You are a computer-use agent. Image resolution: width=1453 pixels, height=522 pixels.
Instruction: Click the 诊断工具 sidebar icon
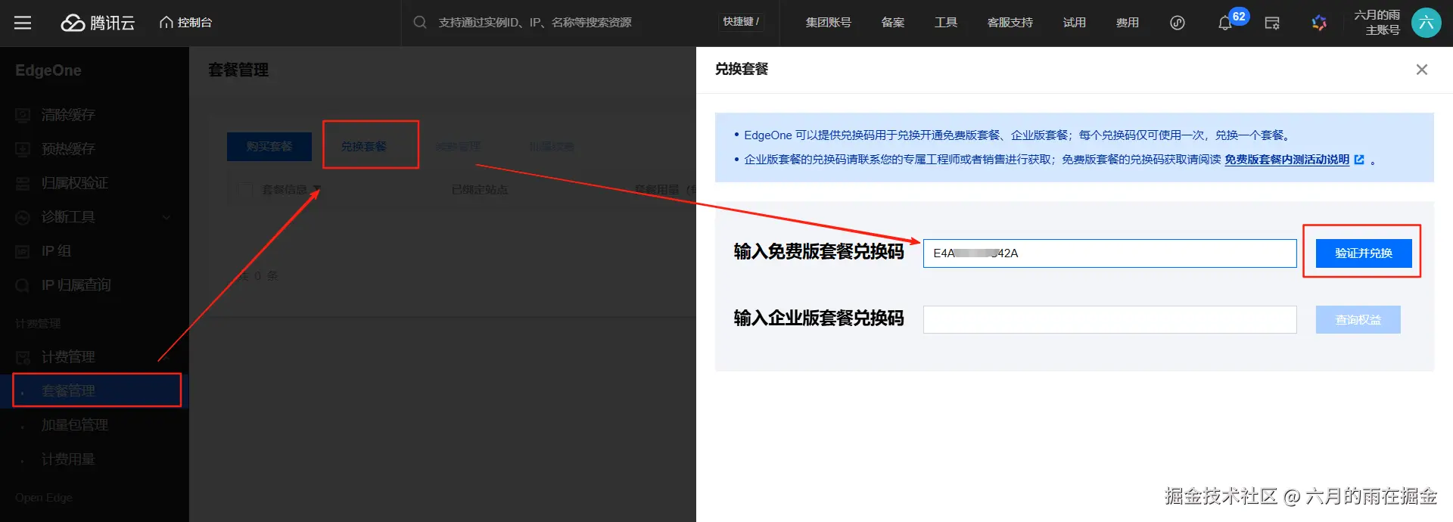click(23, 217)
